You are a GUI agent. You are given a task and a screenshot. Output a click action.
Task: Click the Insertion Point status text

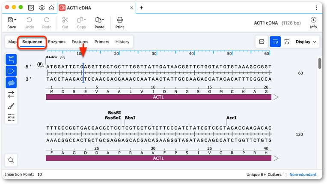(x=24, y=175)
